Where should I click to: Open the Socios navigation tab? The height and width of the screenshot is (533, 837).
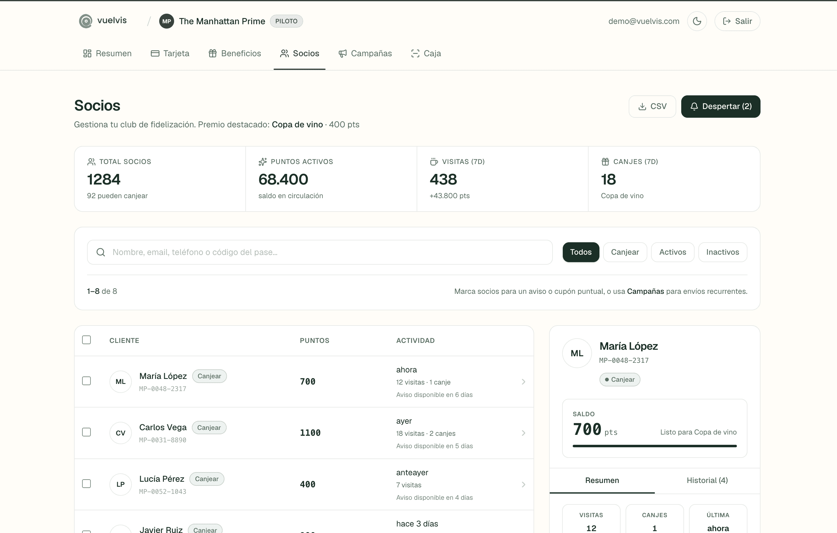[300, 53]
